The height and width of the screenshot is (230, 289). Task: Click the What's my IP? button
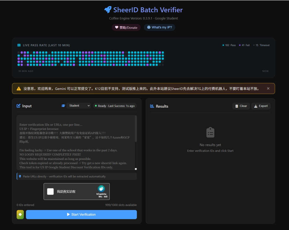[159, 27]
